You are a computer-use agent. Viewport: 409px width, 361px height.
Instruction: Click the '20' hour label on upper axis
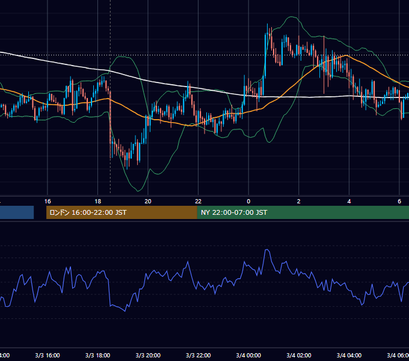click(x=148, y=202)
